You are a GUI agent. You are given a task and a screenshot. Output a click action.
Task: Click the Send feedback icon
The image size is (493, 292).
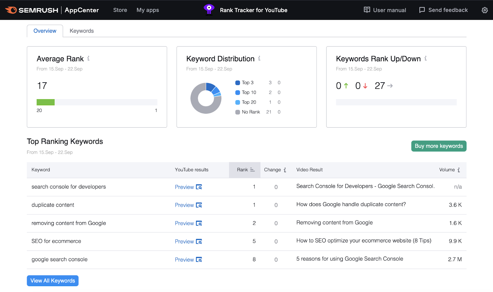tap(422, 10)
